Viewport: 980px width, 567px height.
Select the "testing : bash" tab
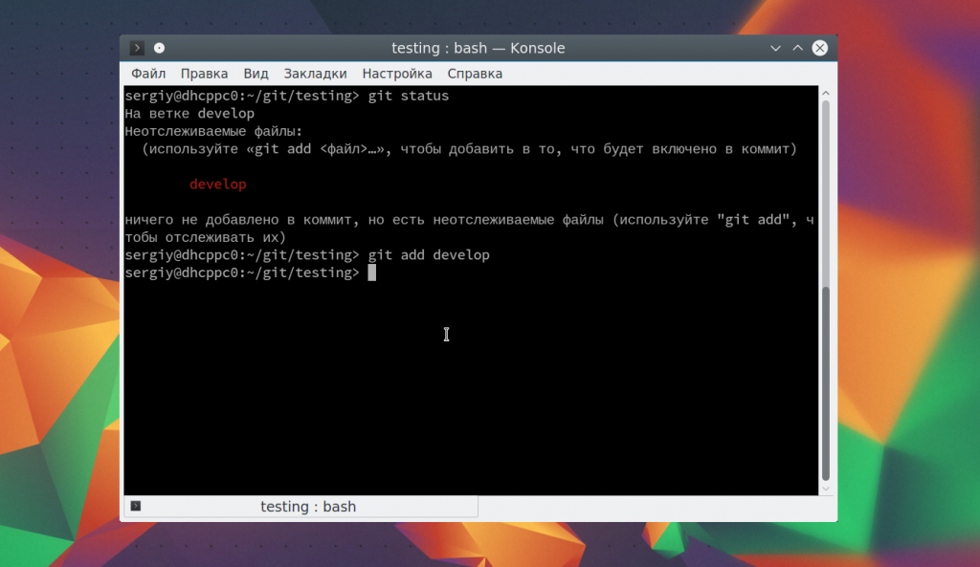(x=307, y=507)
